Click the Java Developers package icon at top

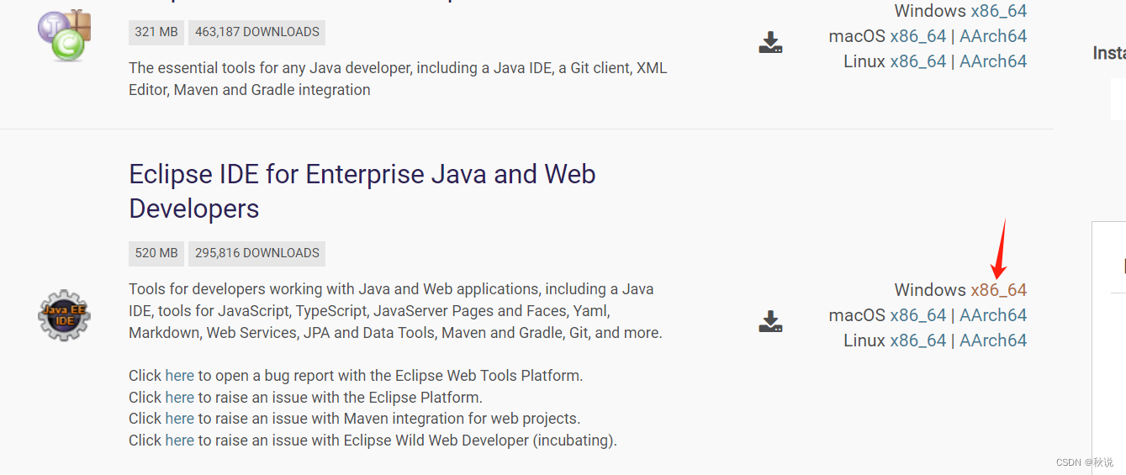coord(64,34)
